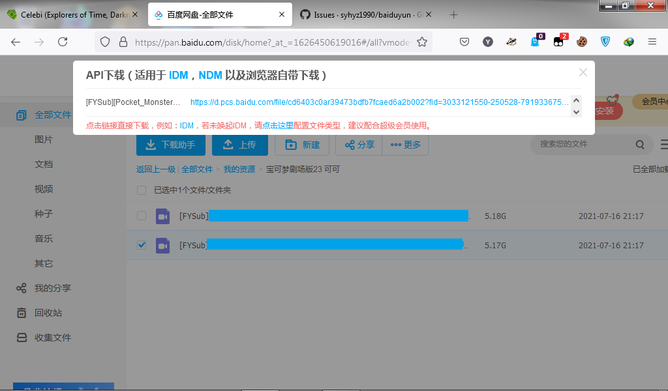Click the 我的分享 share icon
Image resolution: width=668 pixels, height=391 pixels.
click(22, 287)
